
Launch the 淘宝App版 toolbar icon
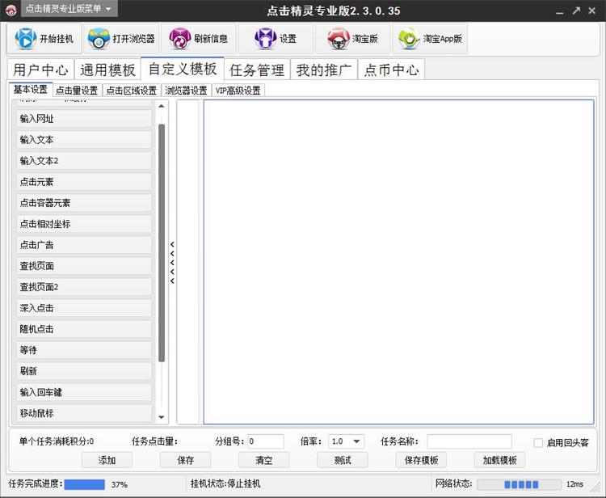[409, 39]
